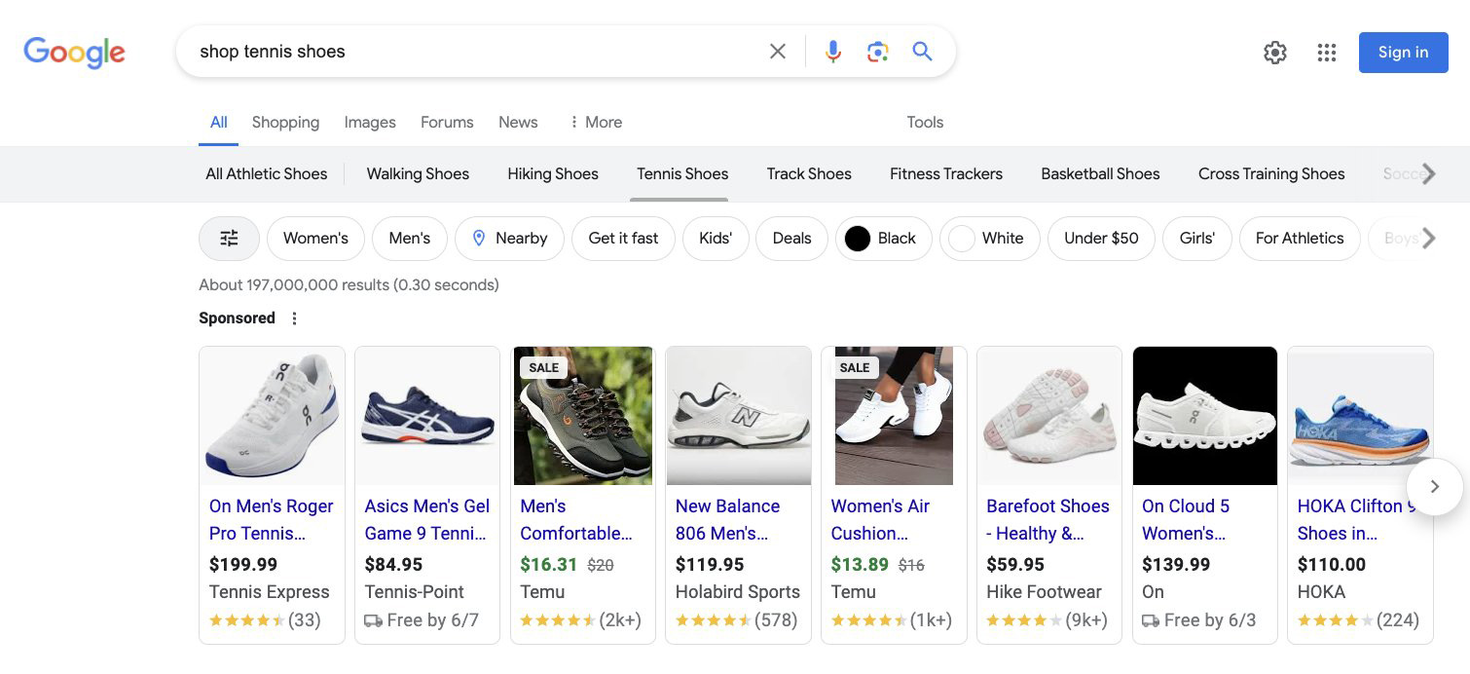Open Google Lens image search
1470x674 pixels.
pyautogui.click(x=877, y=51)
